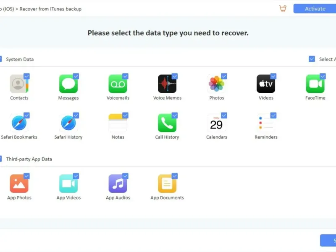
Task: Uncheck the Photos checkbox
Action: coord(224,76)
